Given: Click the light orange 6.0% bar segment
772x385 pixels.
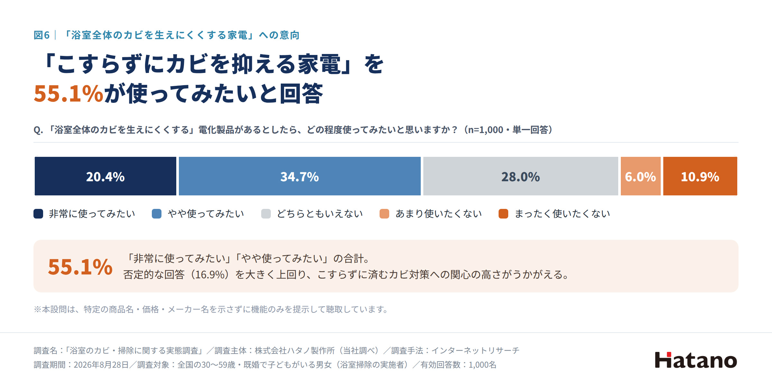Looking at the screenshot, I should click(640, 176).
